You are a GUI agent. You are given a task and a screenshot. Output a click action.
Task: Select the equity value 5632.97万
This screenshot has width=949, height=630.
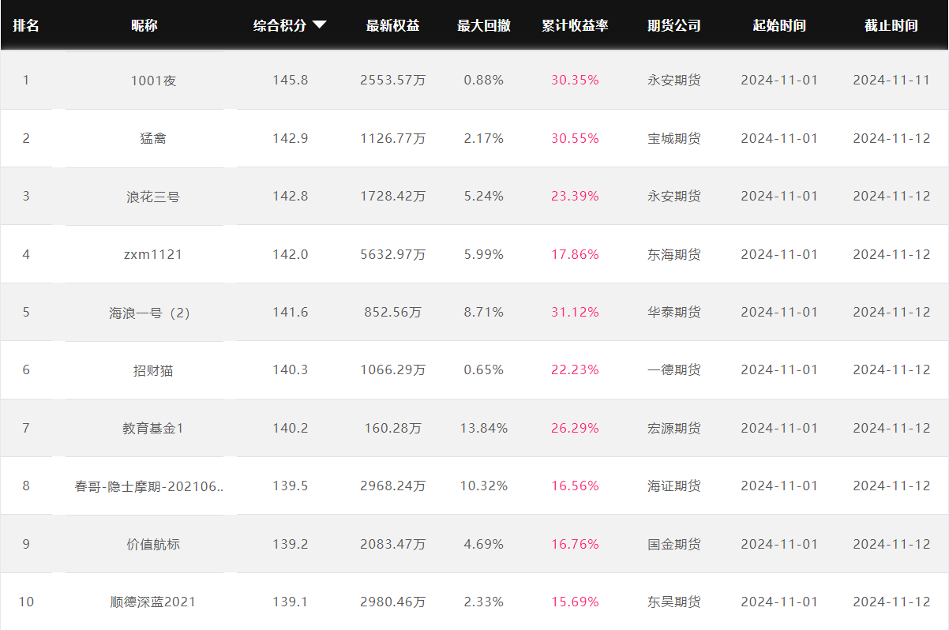click(x=392, y=254)
